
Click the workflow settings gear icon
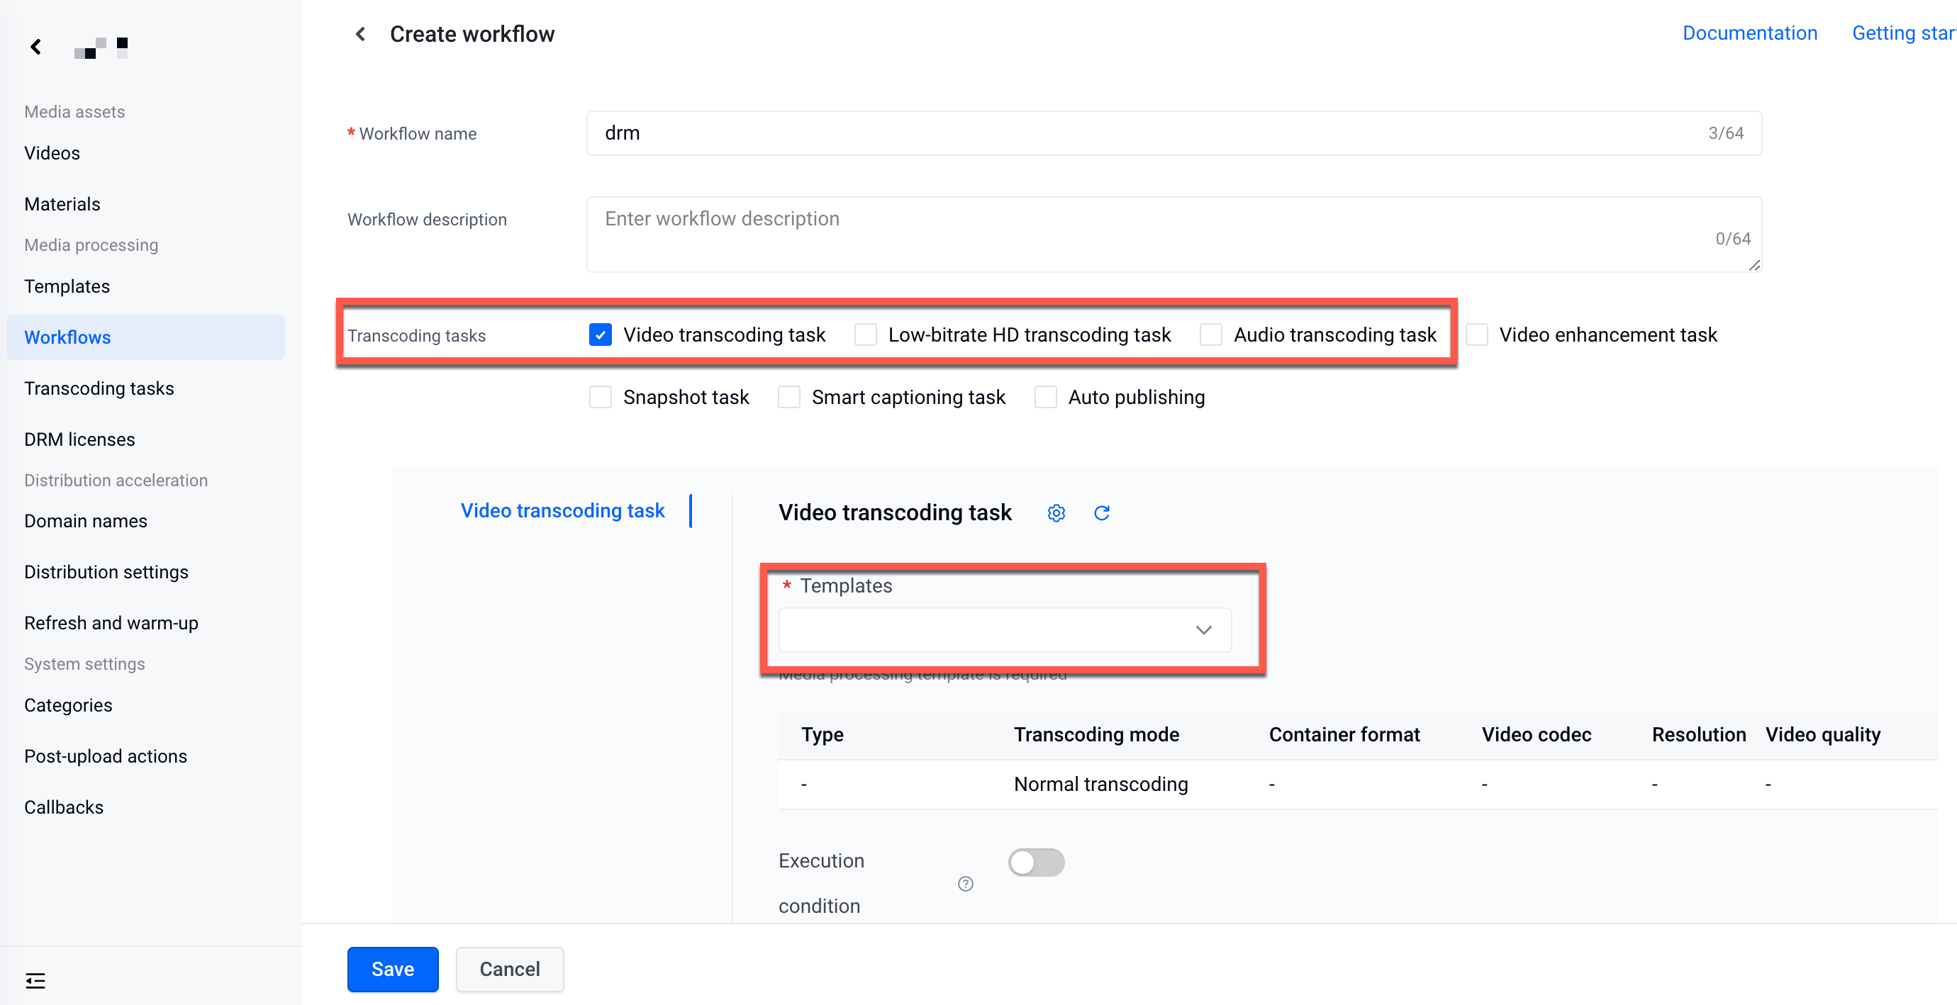pyautogui.click(x=1056, y=512)
